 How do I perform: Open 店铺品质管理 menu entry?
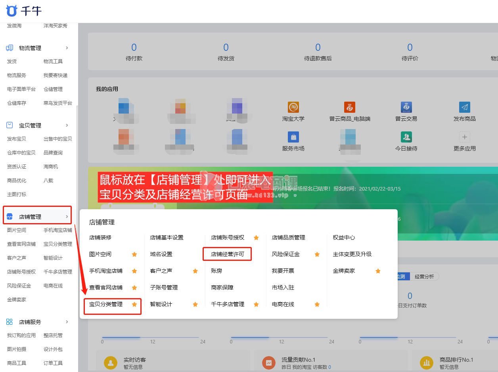pos(289,237)
